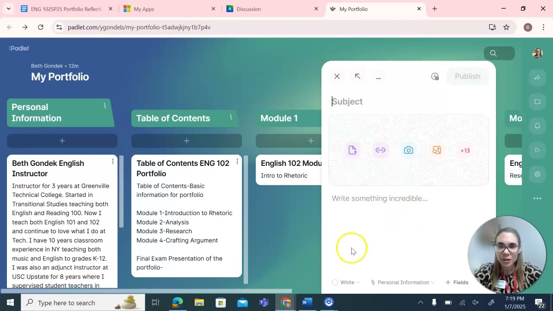
Task: Open Windows Start menu
Action: (10, 302)
